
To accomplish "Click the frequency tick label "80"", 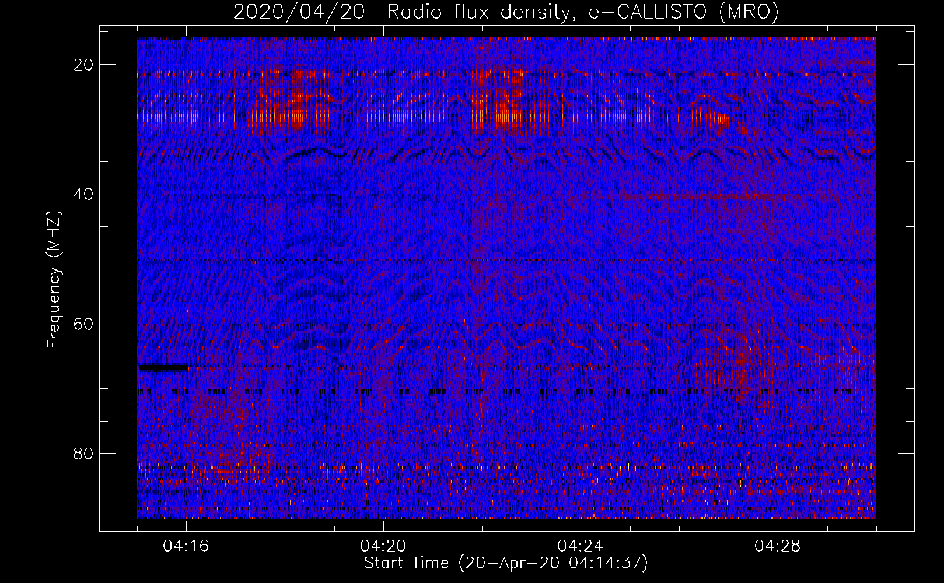I will (x=84, y=453).
